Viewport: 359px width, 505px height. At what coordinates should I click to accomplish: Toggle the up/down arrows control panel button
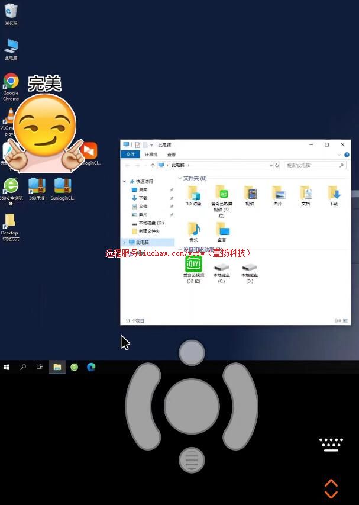331,488
